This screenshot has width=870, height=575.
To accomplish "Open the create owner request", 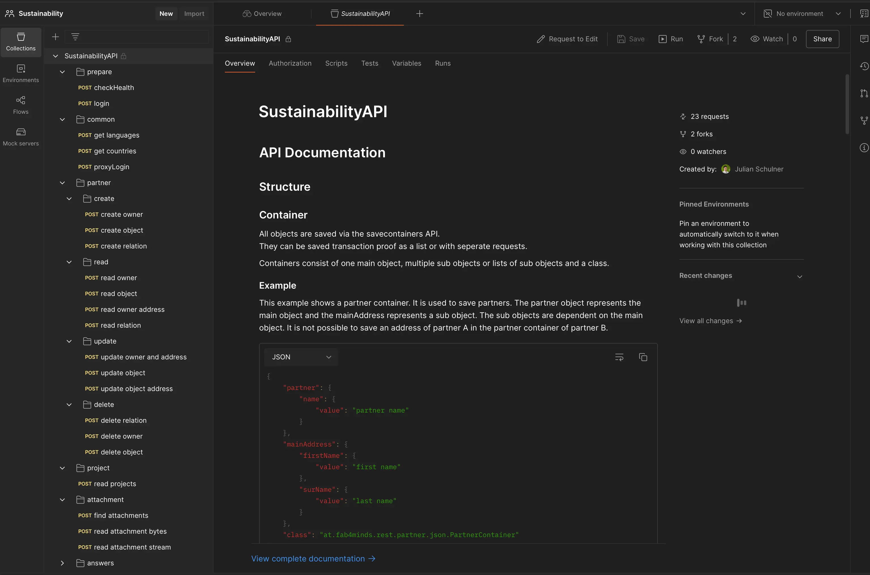I will pos(114,214).
